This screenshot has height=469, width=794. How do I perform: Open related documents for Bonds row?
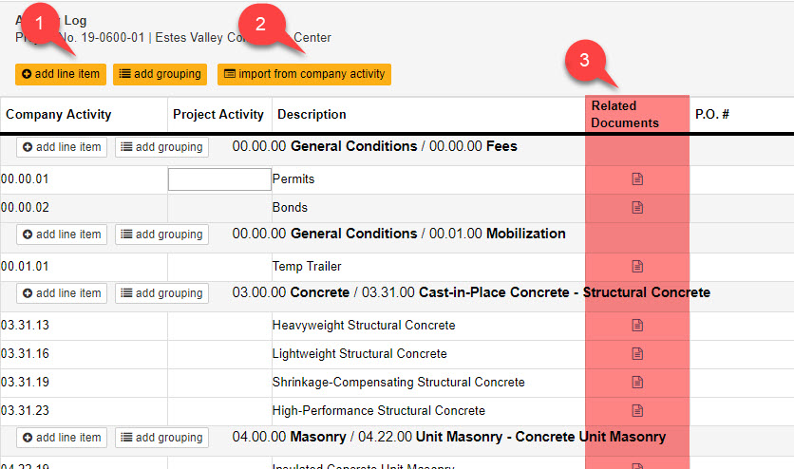pos(637,207)
